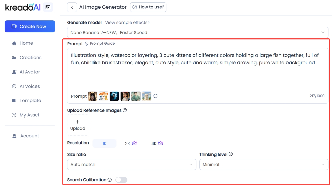Viewport: 332px width, 188px height.
Task: Click the back arrow beside AI Image Generator
Action: (72, 7)
